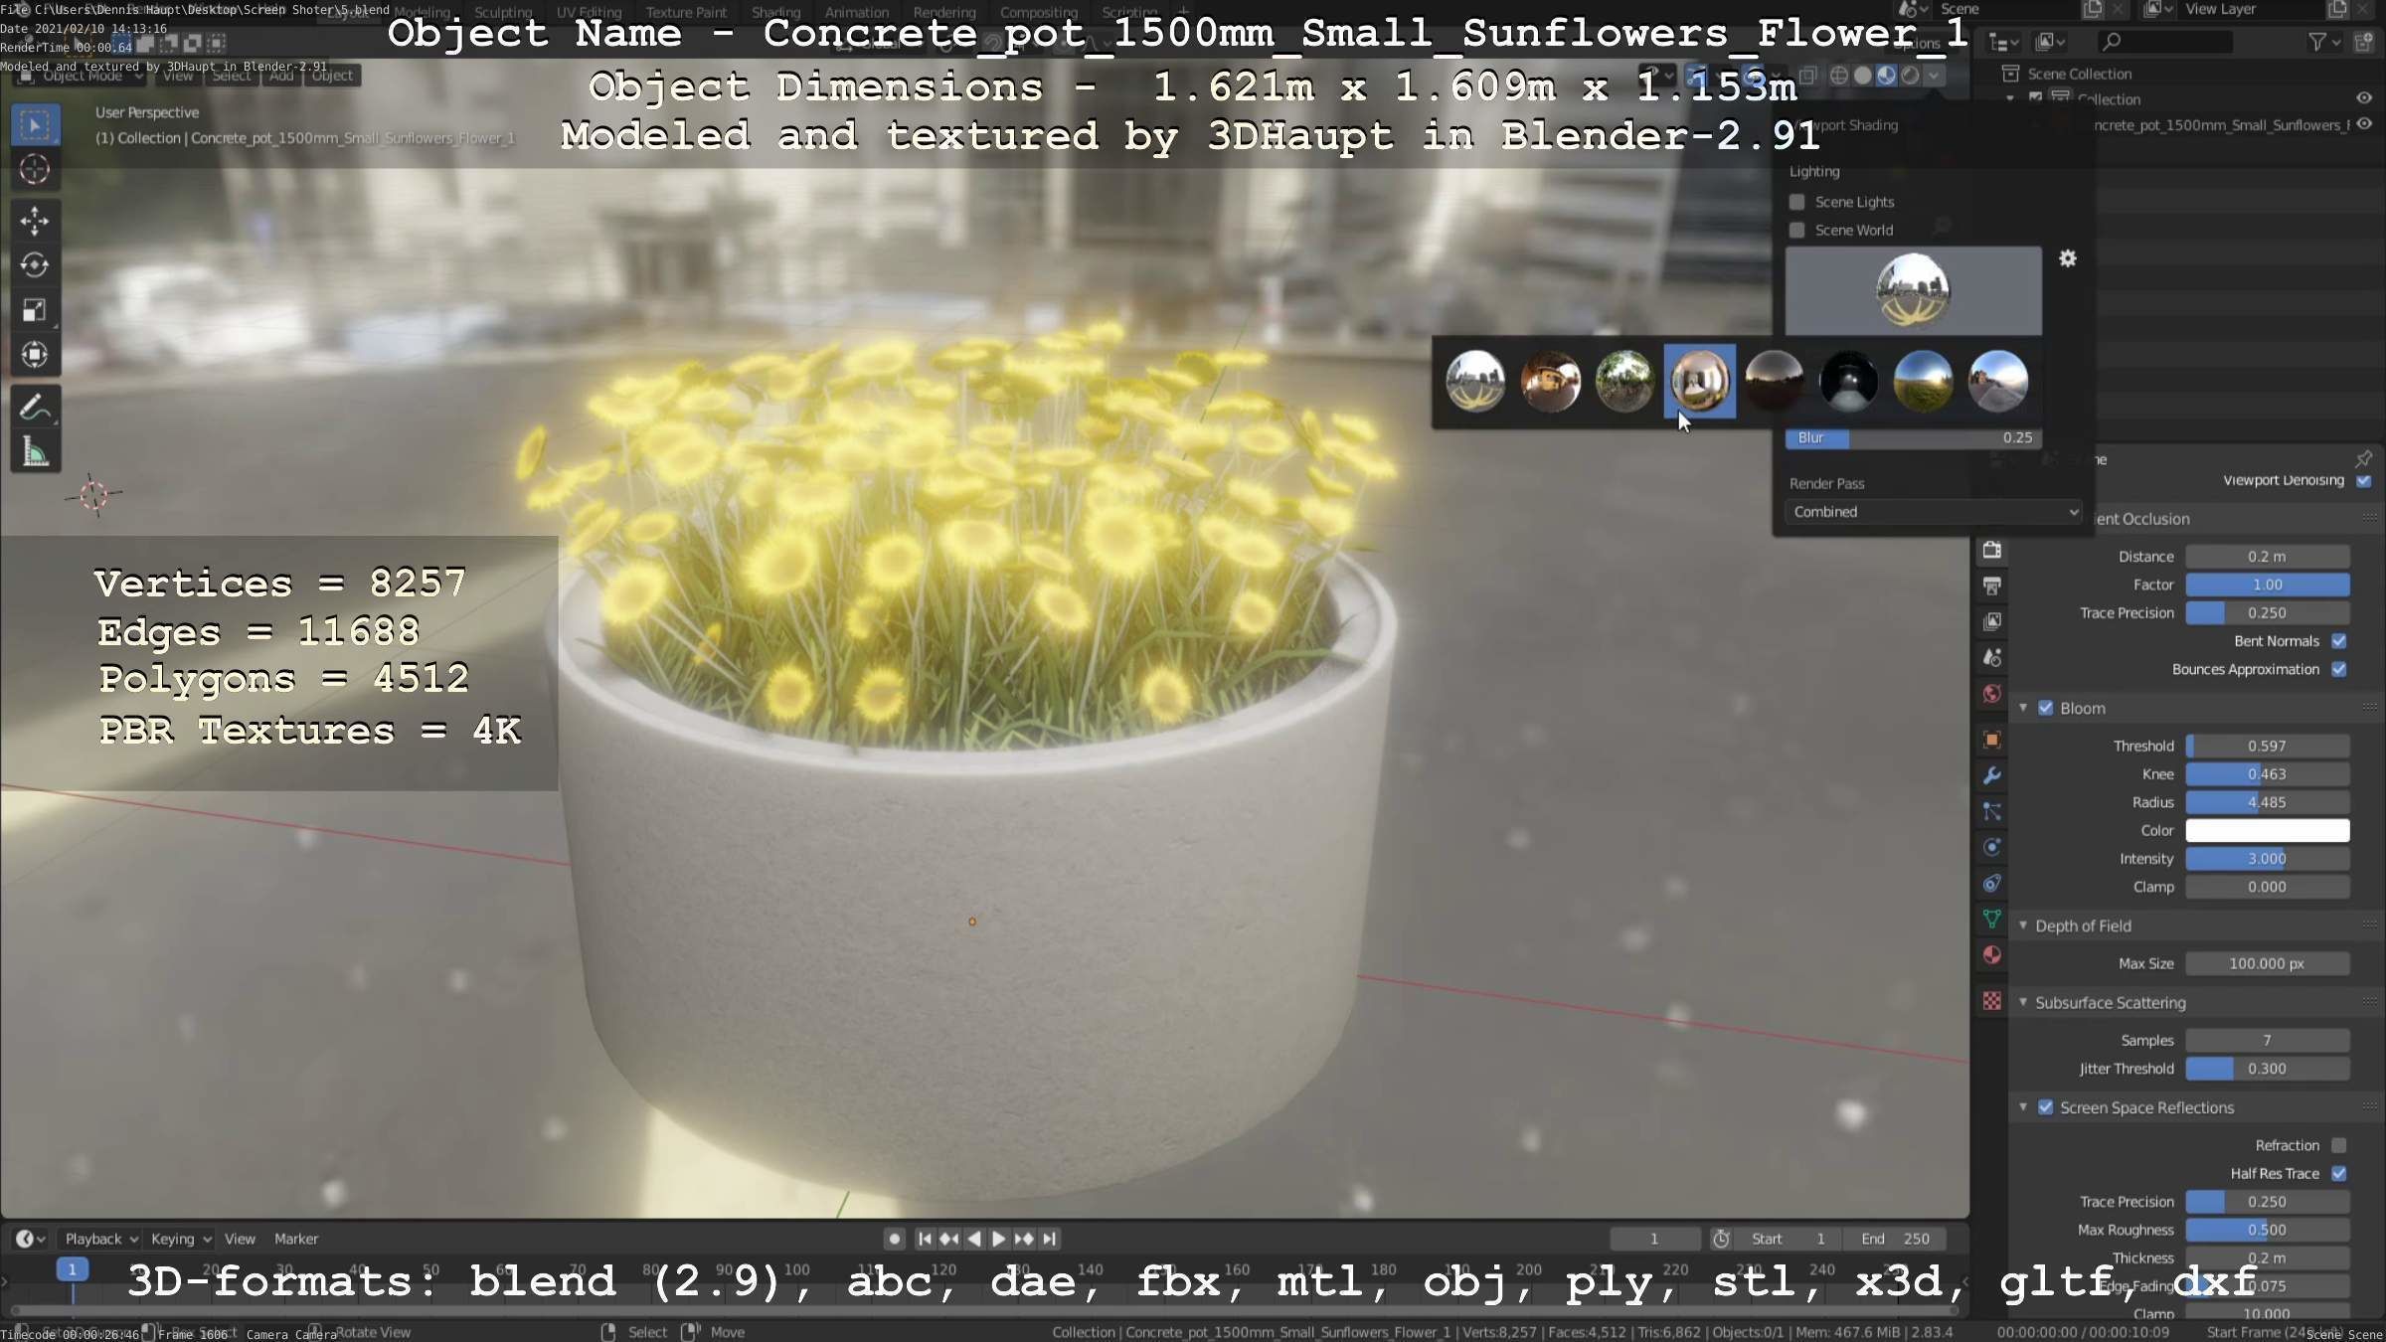The width and height of the screenshot is (2386, 1342).
Task: Open the Keying dropdown menu
Action: (181, 1239)
